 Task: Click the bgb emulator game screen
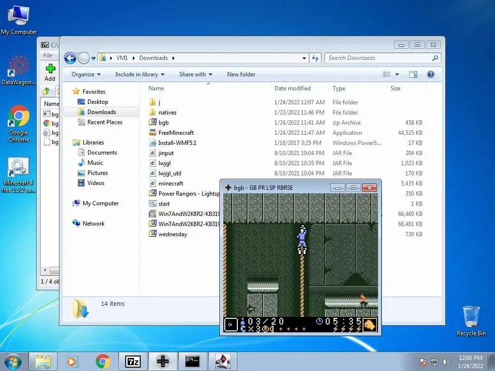click(x=301, y=263)
